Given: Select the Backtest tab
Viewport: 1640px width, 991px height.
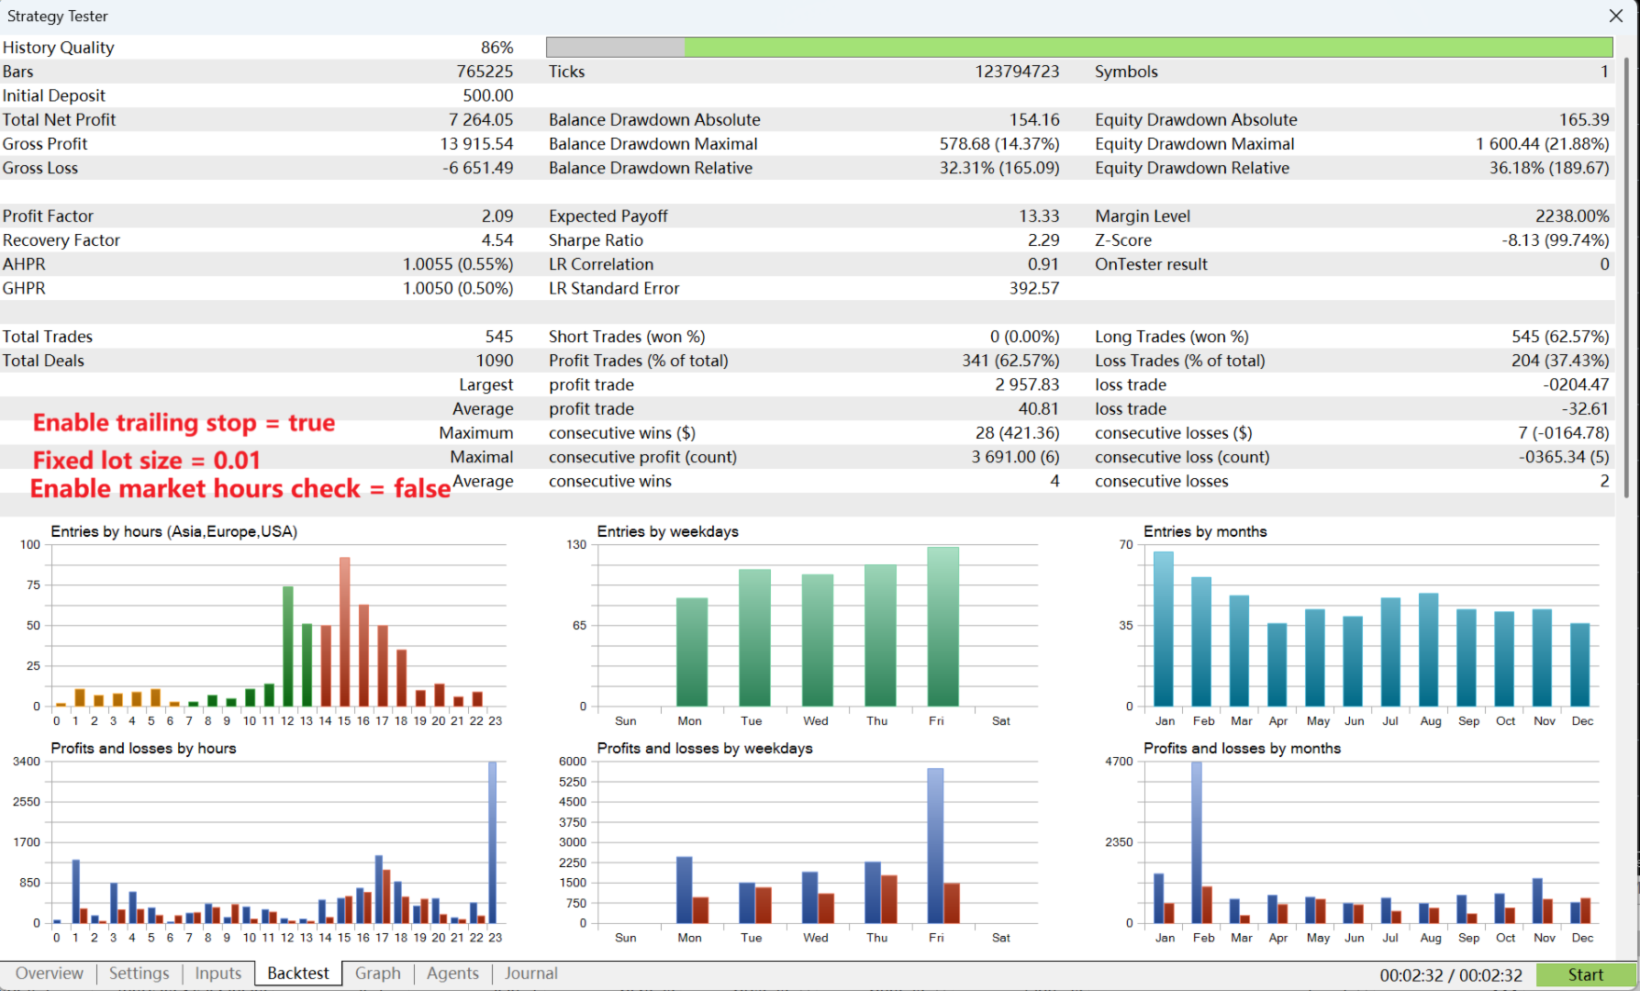Looking at the screenshot, I should point(298,974).
